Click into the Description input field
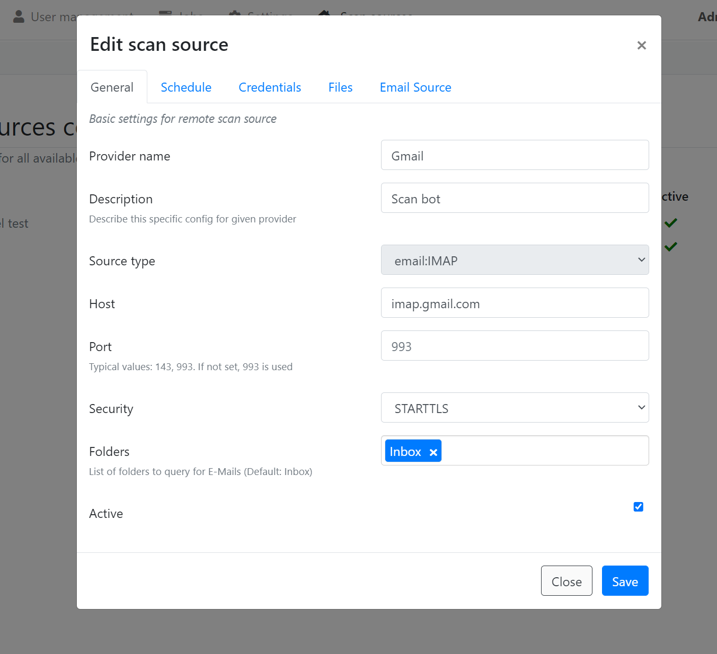 pos(515,198)
